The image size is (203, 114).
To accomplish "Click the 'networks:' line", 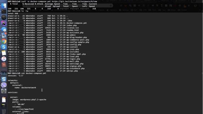I will 13,80.
